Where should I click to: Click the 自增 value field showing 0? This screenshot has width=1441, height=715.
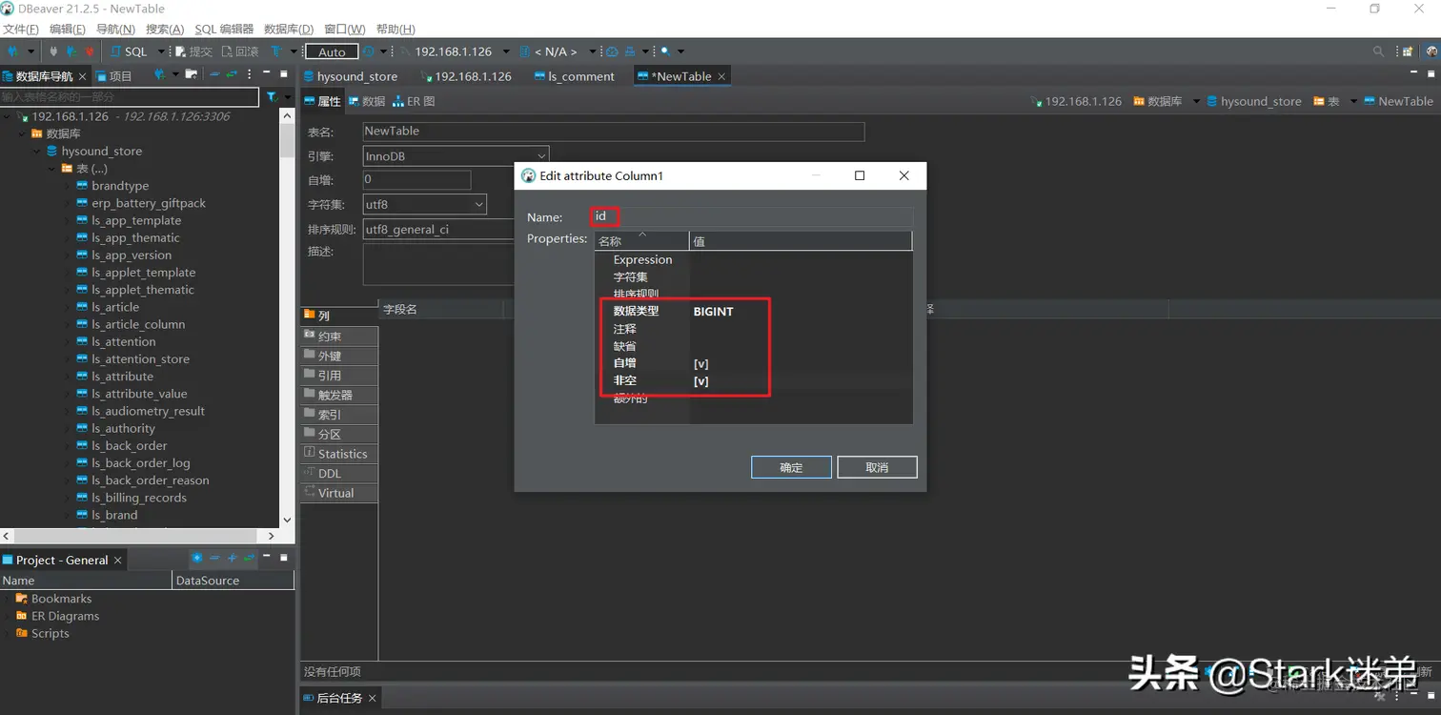click(416, 179)
